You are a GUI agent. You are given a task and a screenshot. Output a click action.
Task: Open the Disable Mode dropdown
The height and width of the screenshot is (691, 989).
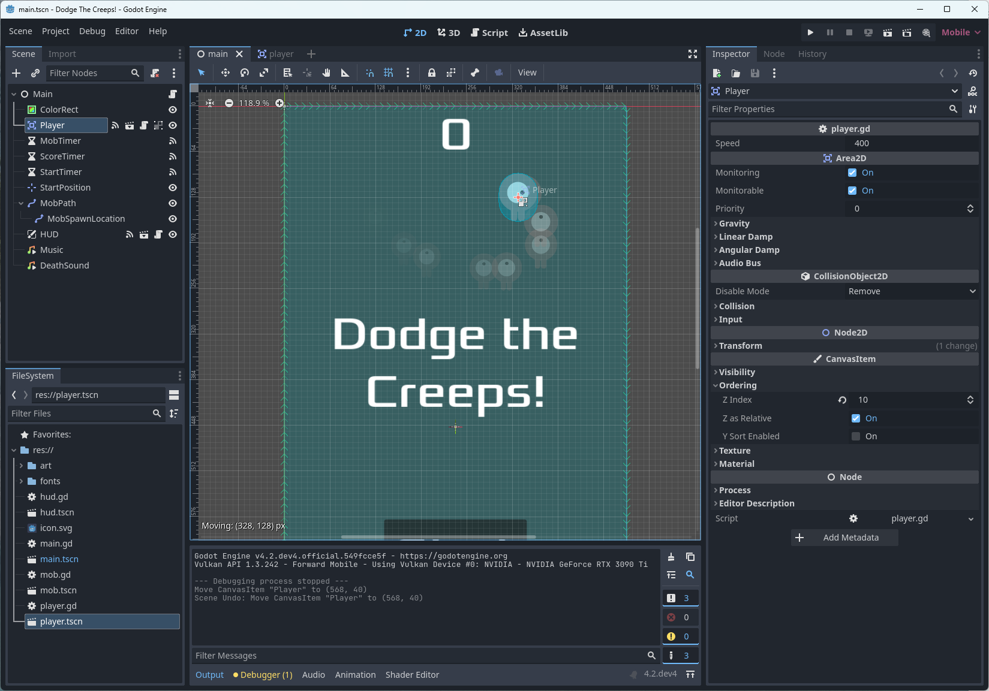[x=911, y=291]
